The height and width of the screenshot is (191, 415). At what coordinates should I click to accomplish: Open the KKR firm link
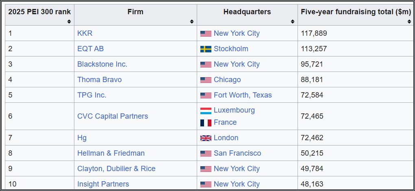(x=85, y=33)
